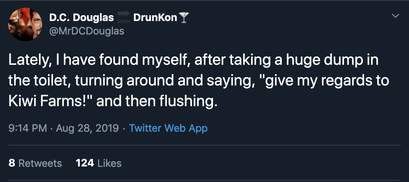Image resolution: width=409 pixels, height=182 pixels.
Task: Open the Twitter Web App source link
Action: [x=168, y=128]
